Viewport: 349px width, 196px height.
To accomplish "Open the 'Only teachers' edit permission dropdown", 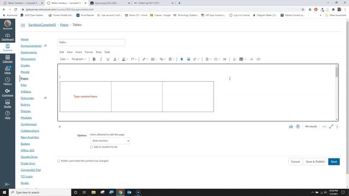I will (x=110, y=140).
